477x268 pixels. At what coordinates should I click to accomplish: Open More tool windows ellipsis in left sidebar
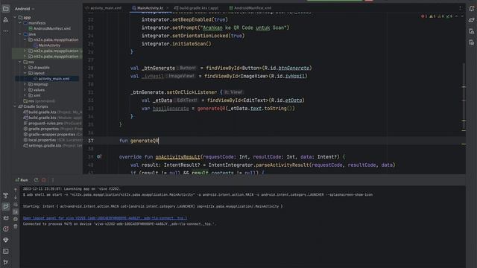tap(6, 31)
